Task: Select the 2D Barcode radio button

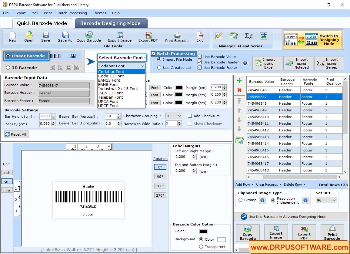Action: tap(8, 68)
